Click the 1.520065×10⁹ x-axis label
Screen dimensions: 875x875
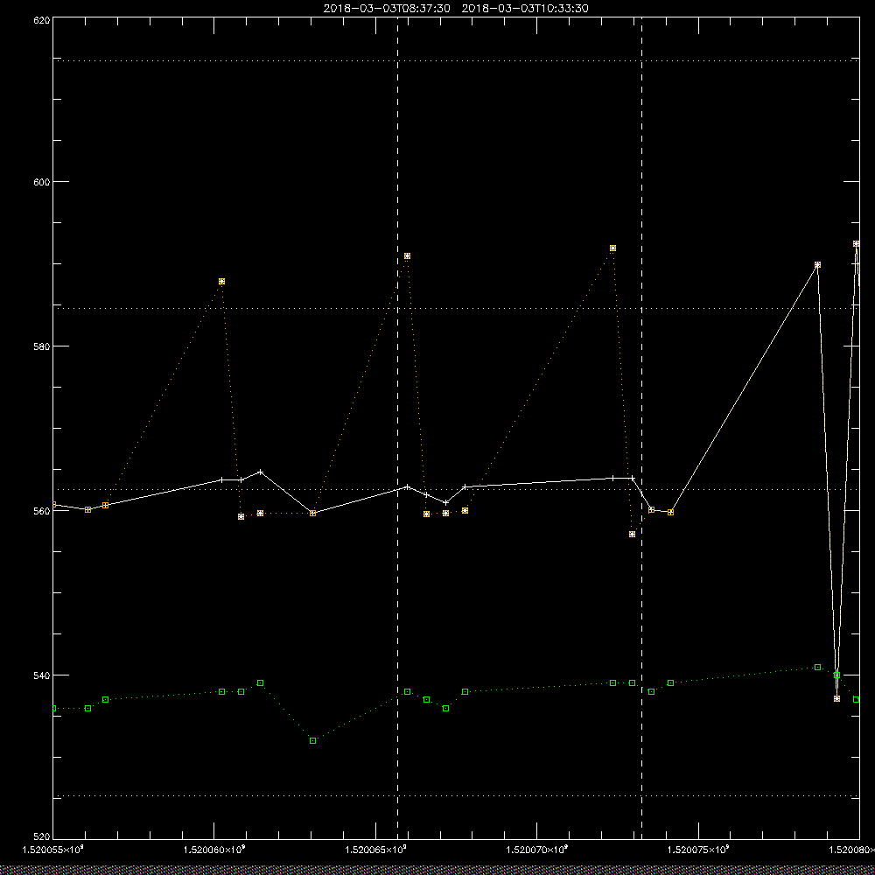375,850
